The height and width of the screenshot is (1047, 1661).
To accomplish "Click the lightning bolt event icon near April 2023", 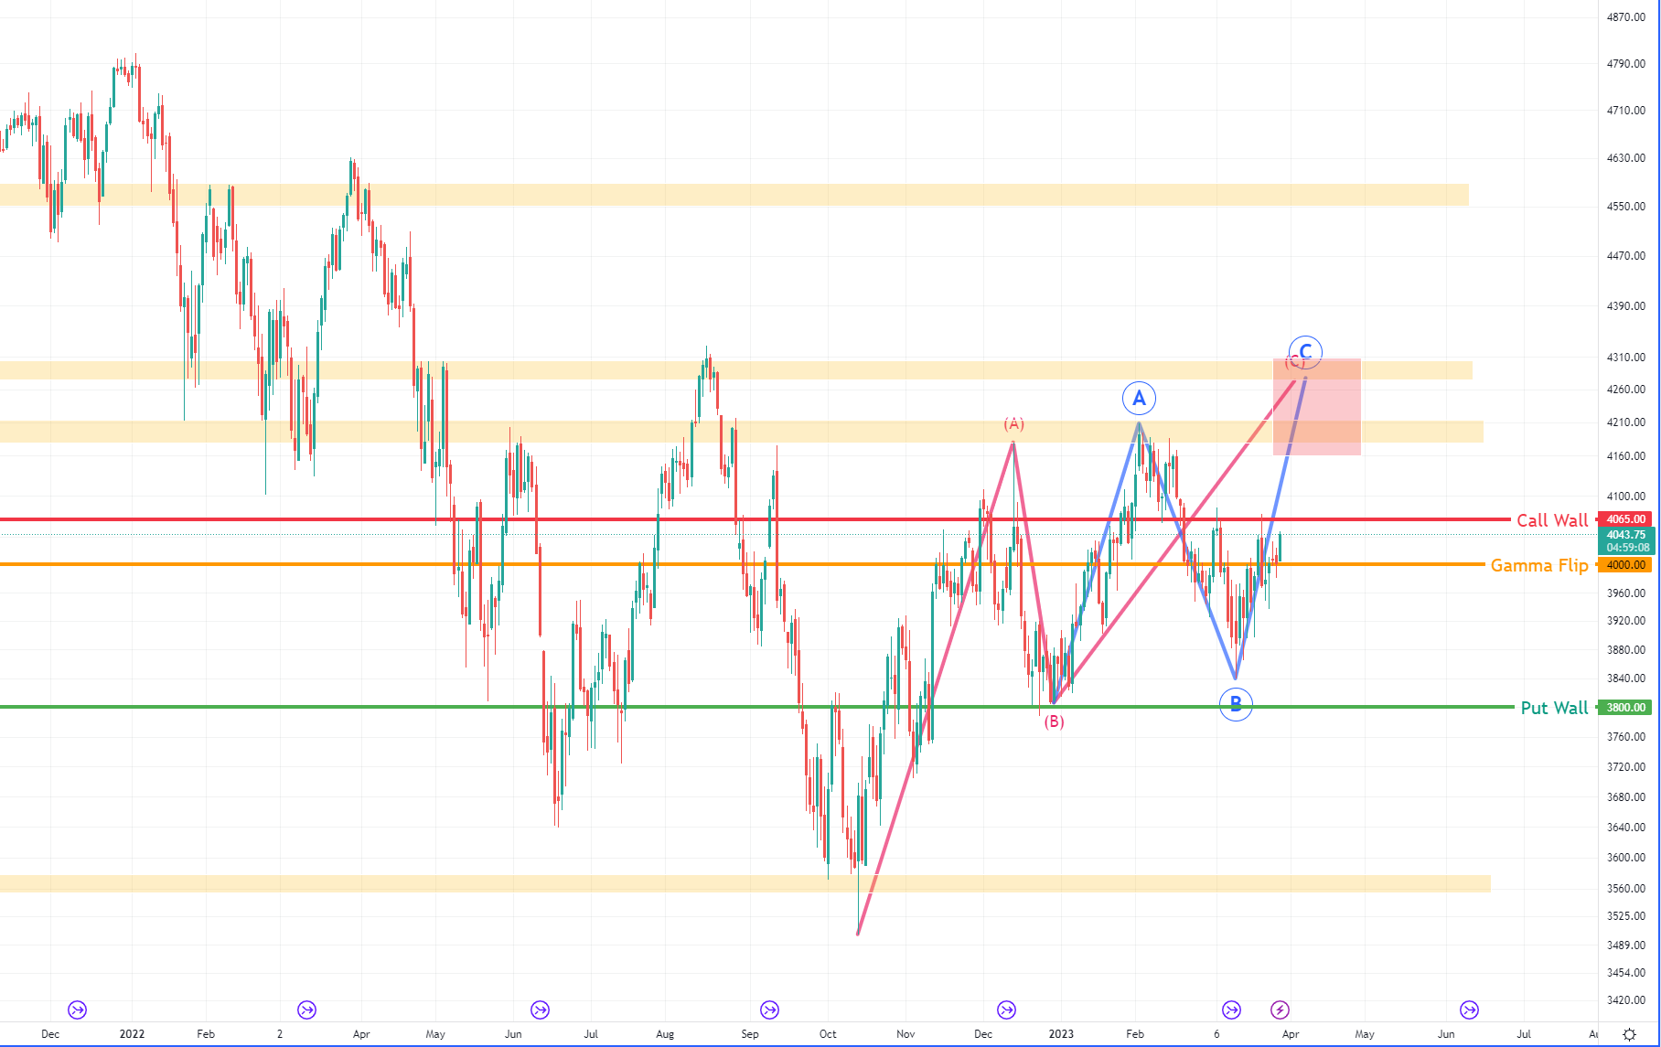I will 1280,1010.
